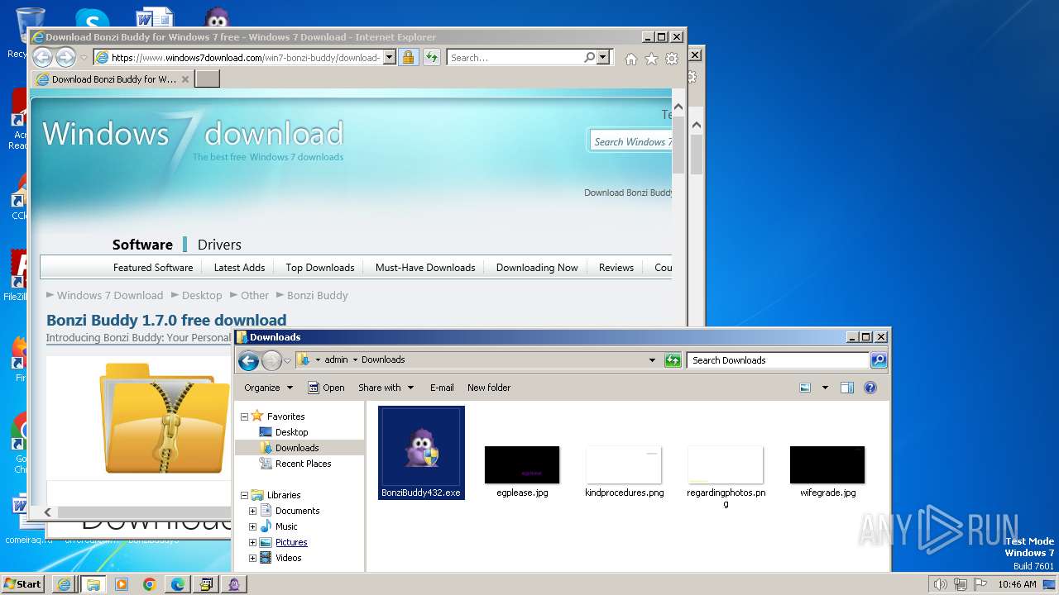Click the volume speaker tray icon
This screenshot has width=1059, height=595.
pos(940,584)
